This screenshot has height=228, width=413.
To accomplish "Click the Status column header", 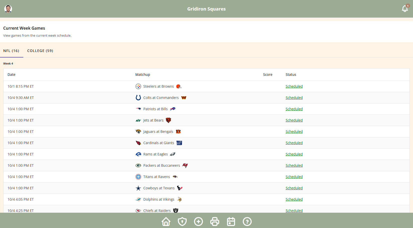I will (291, 75).
